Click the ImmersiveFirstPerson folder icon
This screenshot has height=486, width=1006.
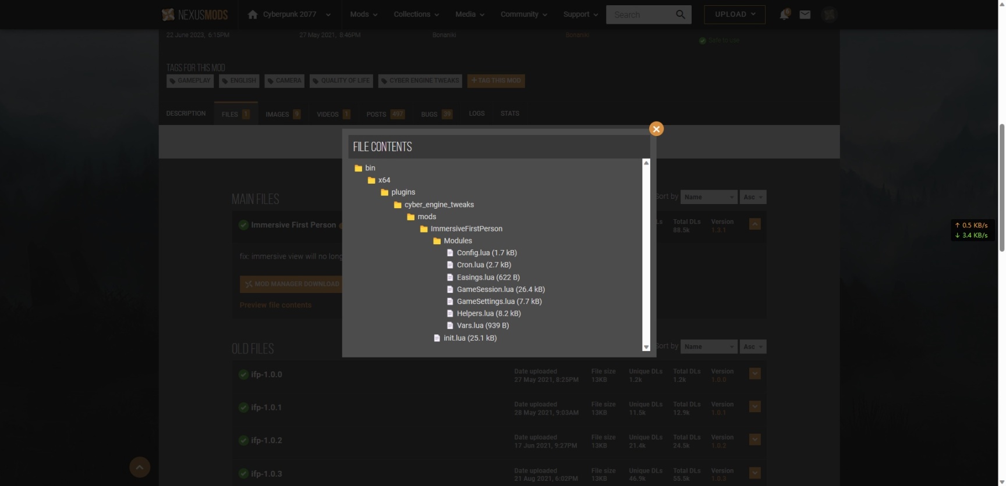pyautogui.click(x=424, y=229)
